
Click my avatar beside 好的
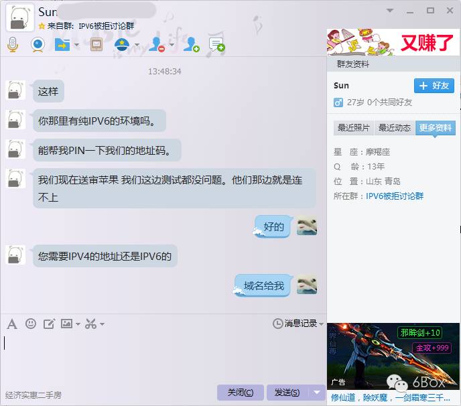tap(307, 226)
